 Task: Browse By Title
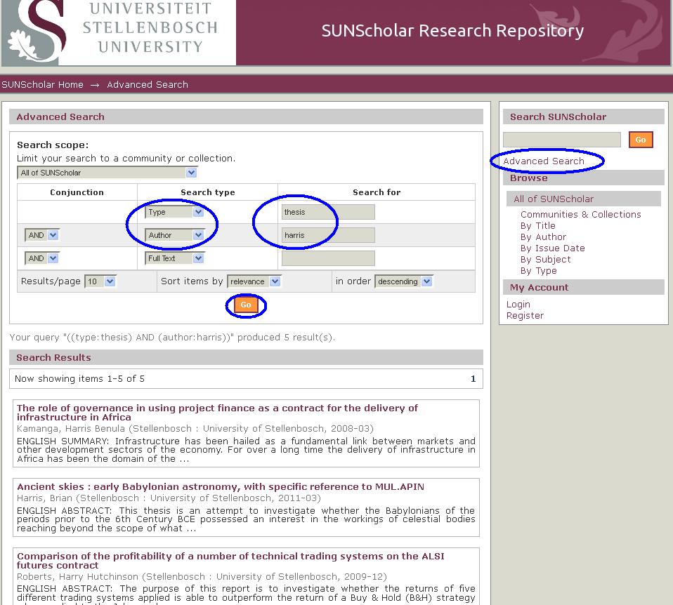tap(538, 225)
